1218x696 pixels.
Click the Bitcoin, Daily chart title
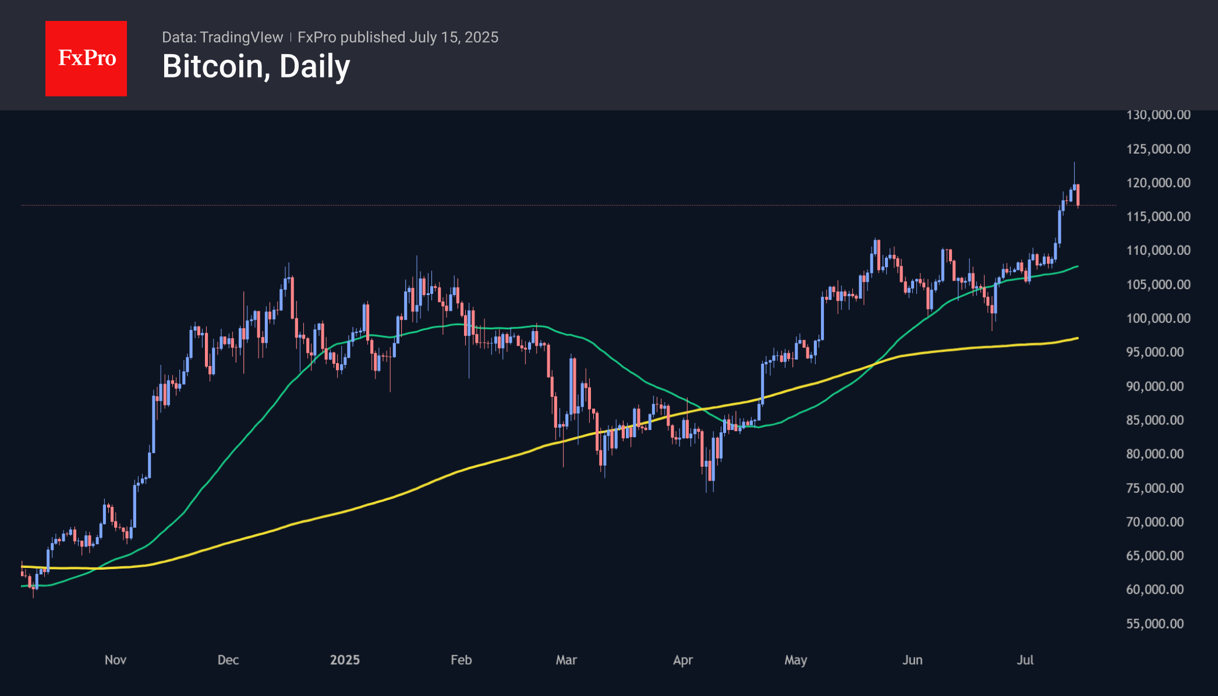tap(256, 66)
